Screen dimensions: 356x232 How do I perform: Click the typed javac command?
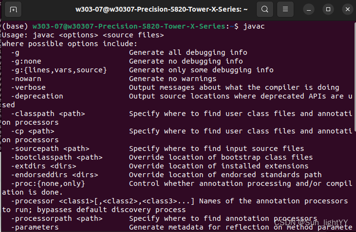coord(254,26)
